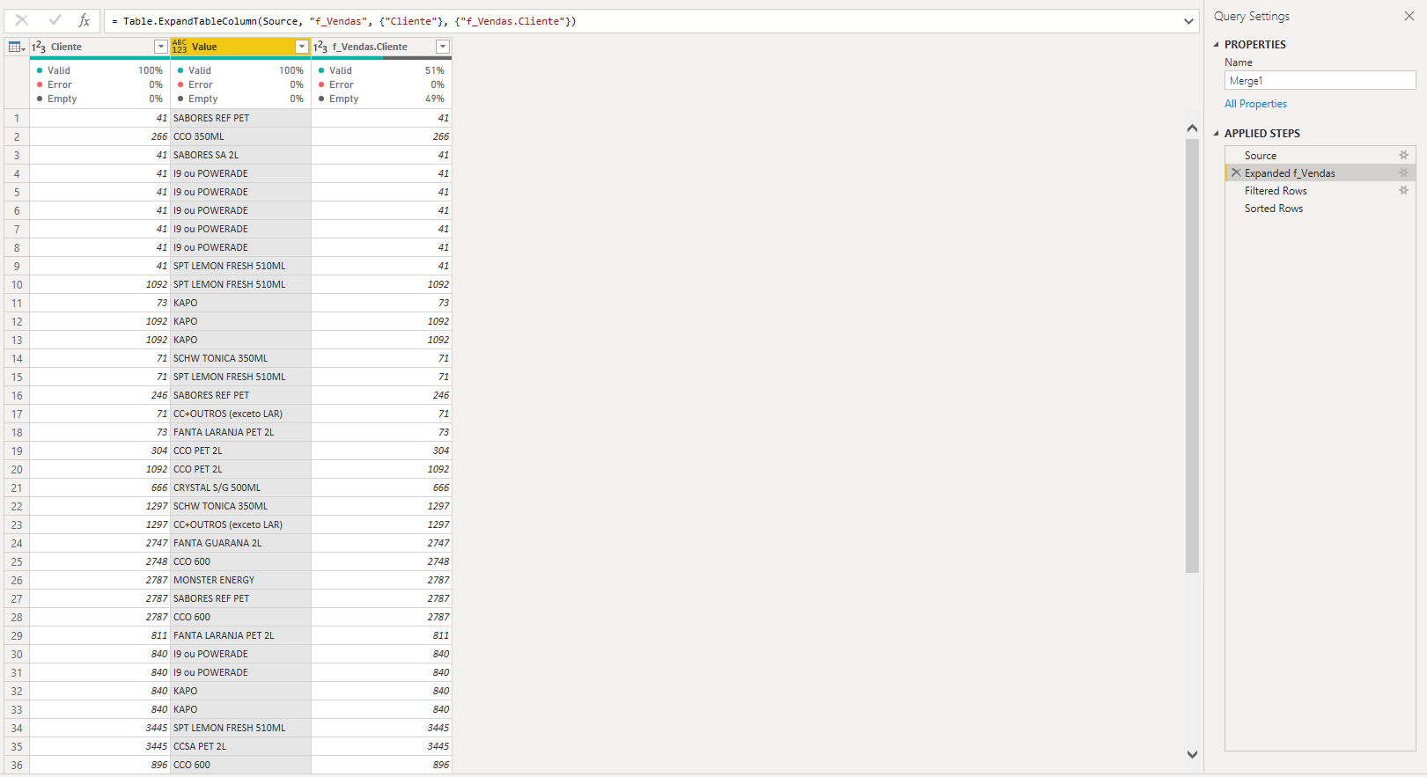Click the scroll up arrow of the grid
The image size is (1427, 777).
tap(1192, 128)
